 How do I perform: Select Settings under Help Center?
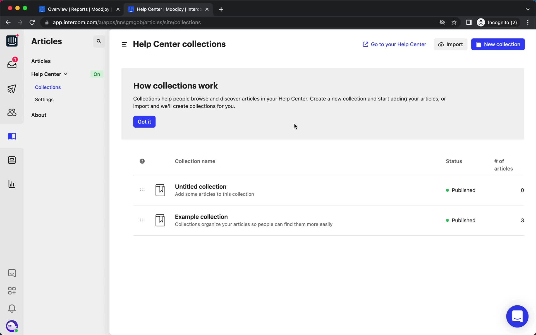[x=44, y=99]
